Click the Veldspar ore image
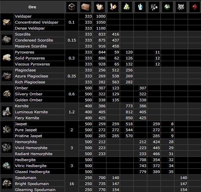This screenshot has height=192, width=201. (x=7, y=22)
